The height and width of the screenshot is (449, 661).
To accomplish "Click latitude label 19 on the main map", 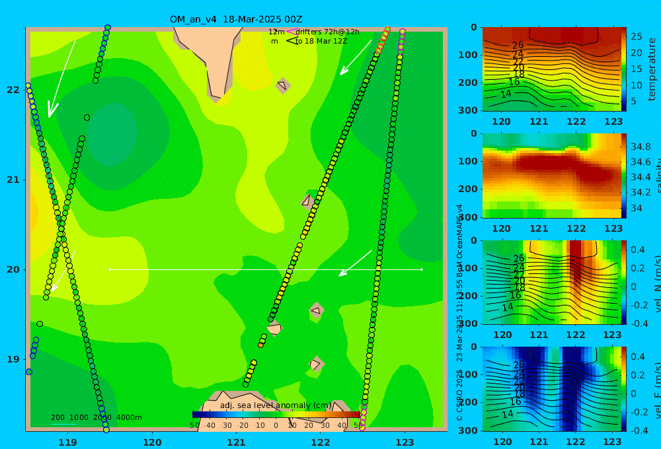I will (x=13, y=359).
